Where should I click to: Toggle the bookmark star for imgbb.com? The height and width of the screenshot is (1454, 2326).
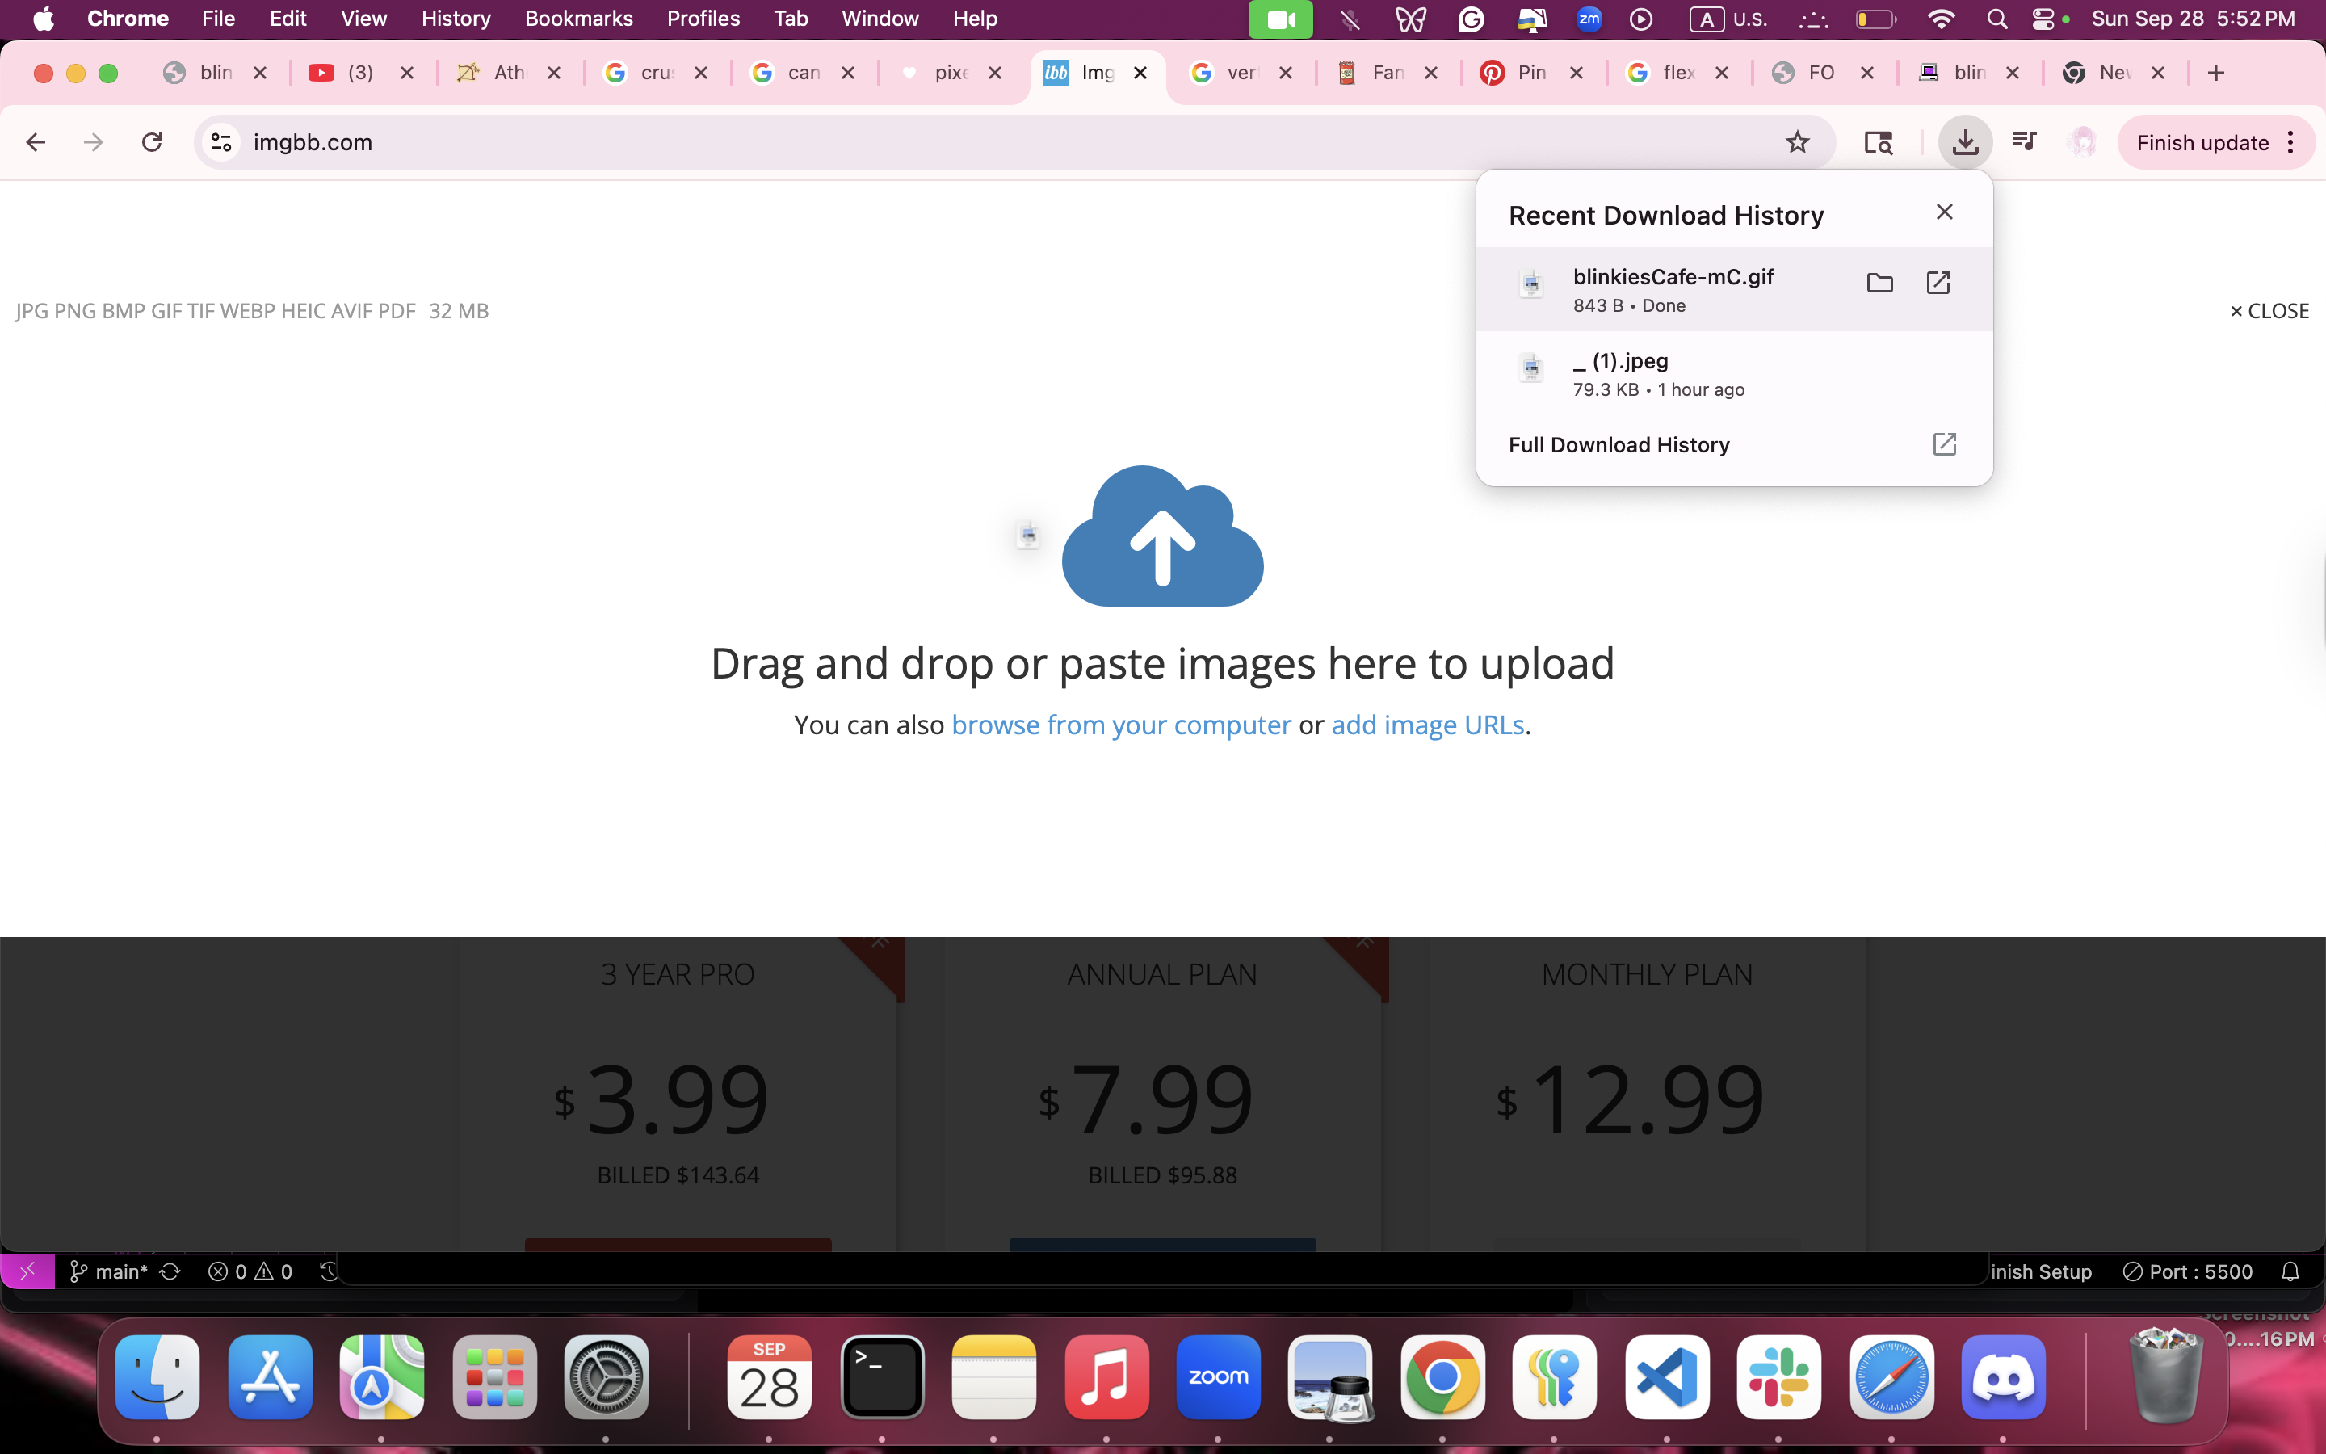(x=1797, y=141)
